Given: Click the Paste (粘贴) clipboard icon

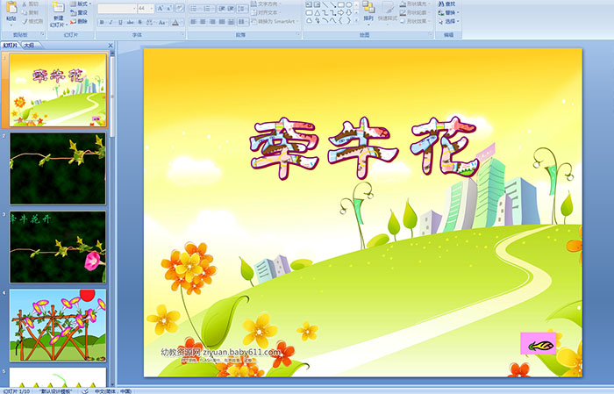Looking at the screenshot, I should (x=11, y=7).
